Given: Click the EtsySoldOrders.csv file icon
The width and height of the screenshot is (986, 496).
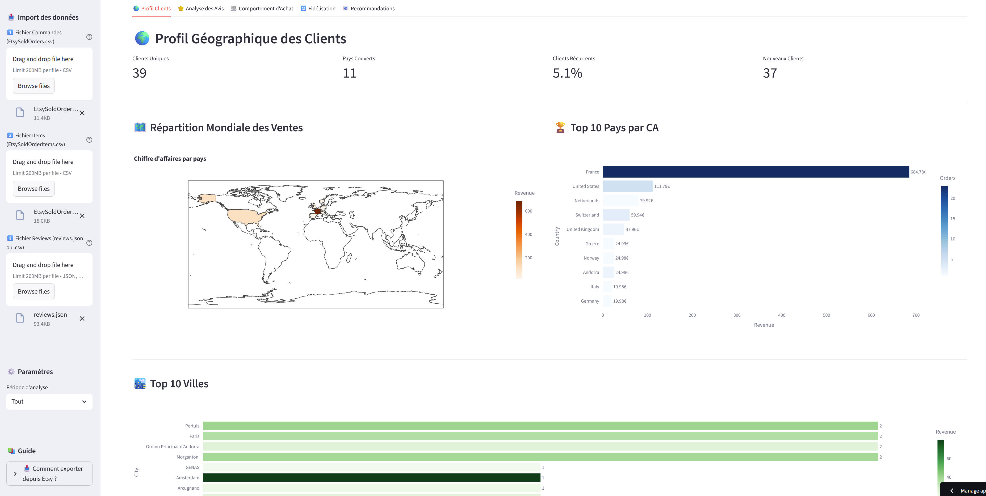Looking at the screenshot, I should pos(19,112).
